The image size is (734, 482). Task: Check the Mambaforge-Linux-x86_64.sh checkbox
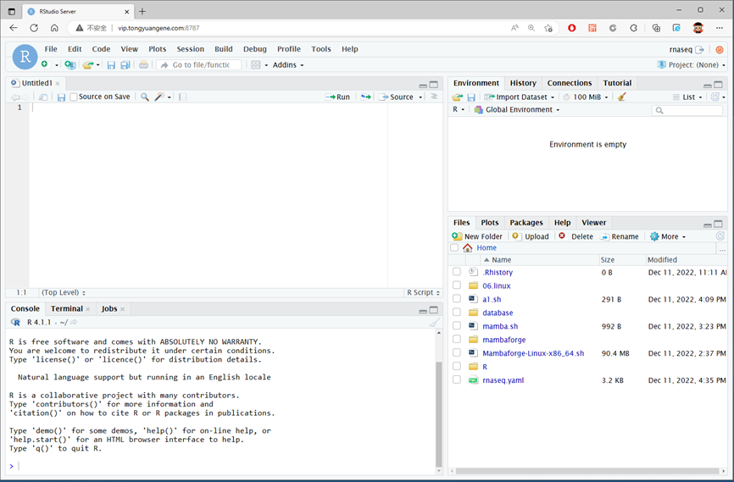456,352
